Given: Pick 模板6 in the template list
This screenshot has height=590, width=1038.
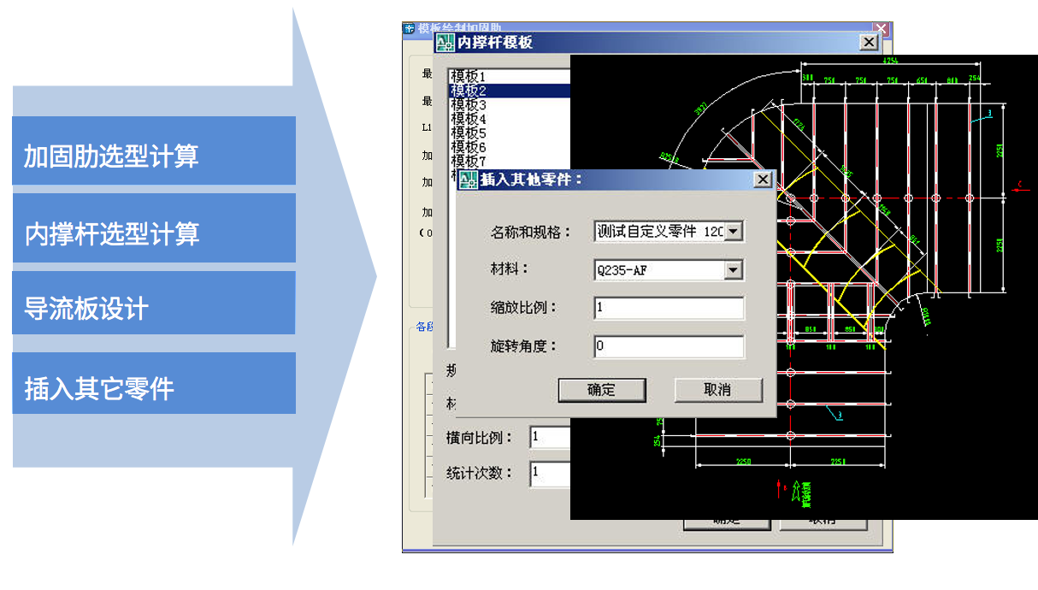Looking at the screenshot, I should click(469, 147).
